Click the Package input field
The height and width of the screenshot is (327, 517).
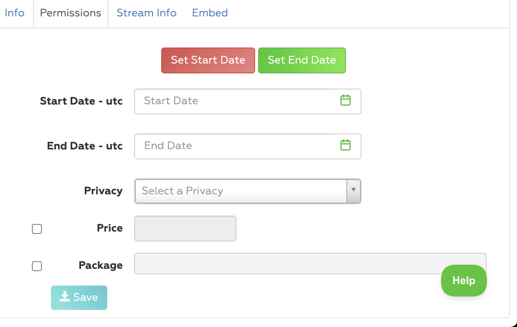point(285,264)
